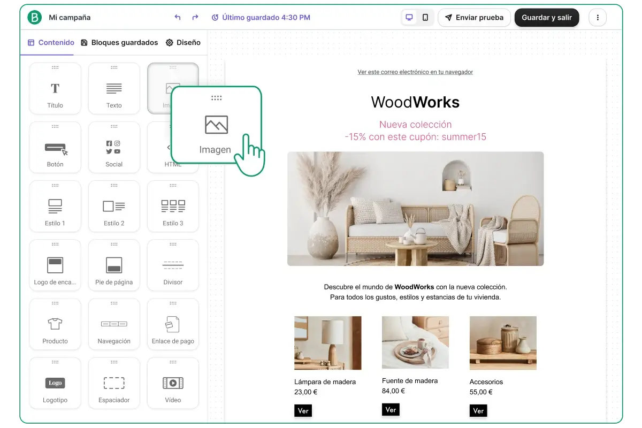Choose the Social icons block
Viewport: 642px width, 428px height.
pyautogui.click(x=114, y=148)
